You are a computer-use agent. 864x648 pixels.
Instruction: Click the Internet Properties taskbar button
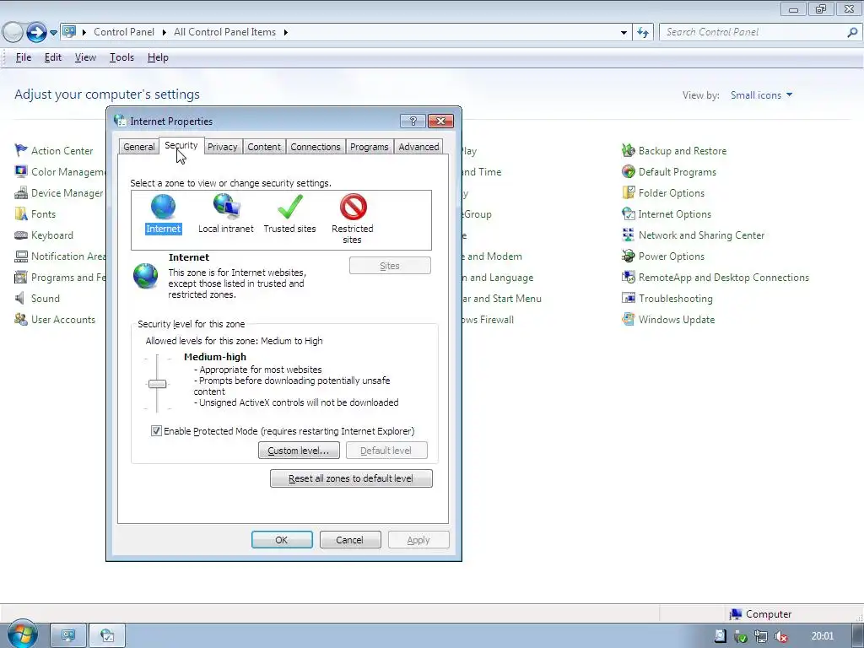pyautogui.click(x=107, y=636)
